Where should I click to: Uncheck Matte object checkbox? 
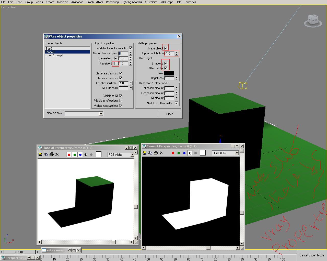click(x=166, y=48)
